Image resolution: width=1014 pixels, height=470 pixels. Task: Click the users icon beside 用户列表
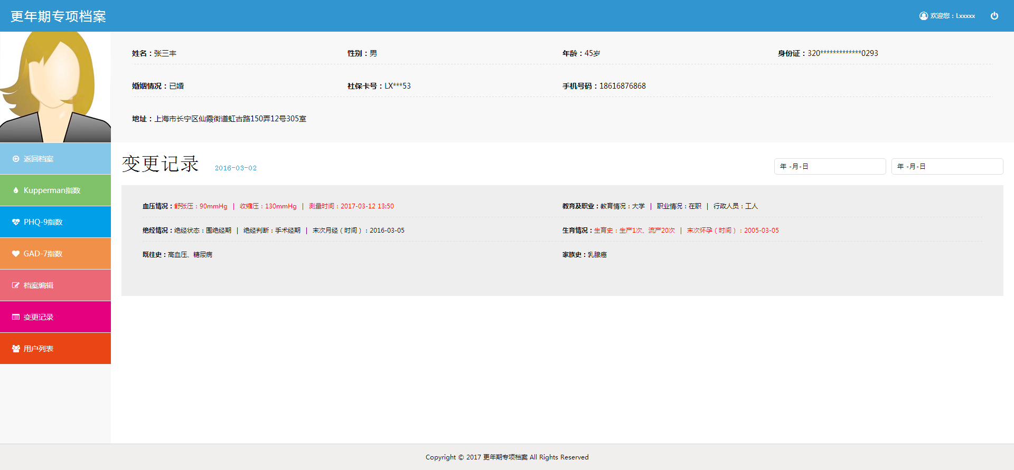[16, 349]
